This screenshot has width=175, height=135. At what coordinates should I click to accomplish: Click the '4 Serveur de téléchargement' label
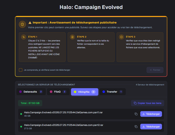click(x=150, y=85)
